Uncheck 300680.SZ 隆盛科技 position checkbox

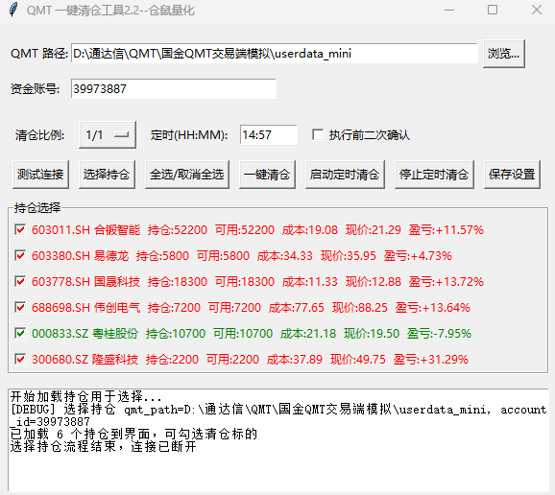point(20,360)
